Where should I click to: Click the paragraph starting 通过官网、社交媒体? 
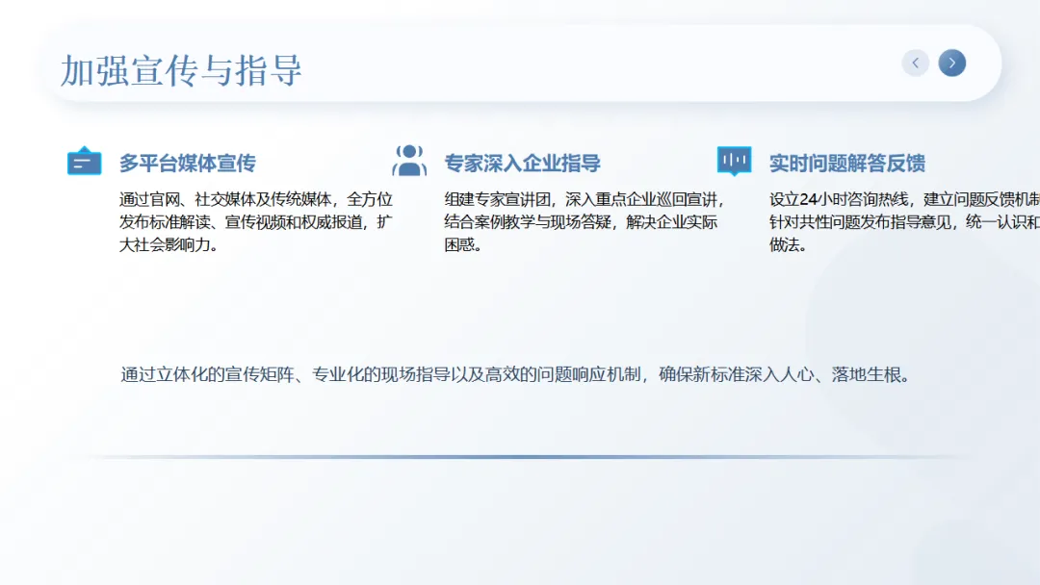[256, 222]
